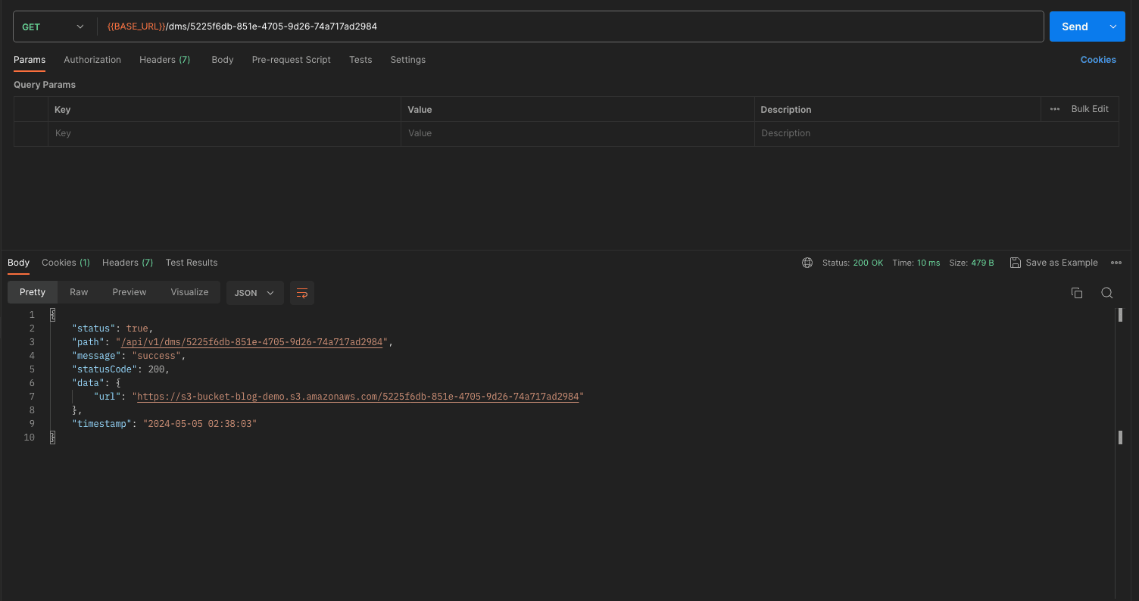Open the three-dot menu beside Bulk Edit

[x=1054, y=109]
